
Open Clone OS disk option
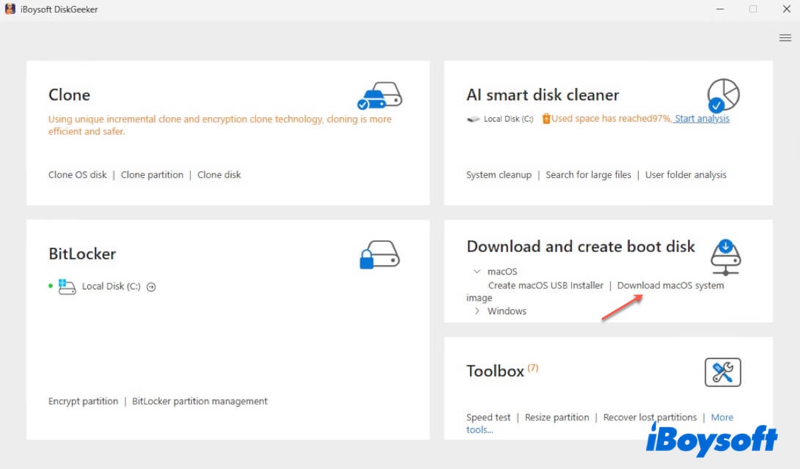[77, 175]
